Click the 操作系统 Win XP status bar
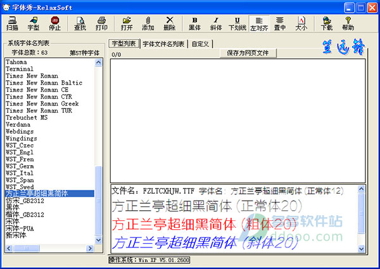The height and width of the screenshot is (269, 380). 149,260
